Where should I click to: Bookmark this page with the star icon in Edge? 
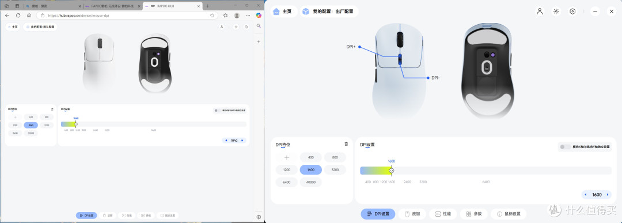click(212, 16)
